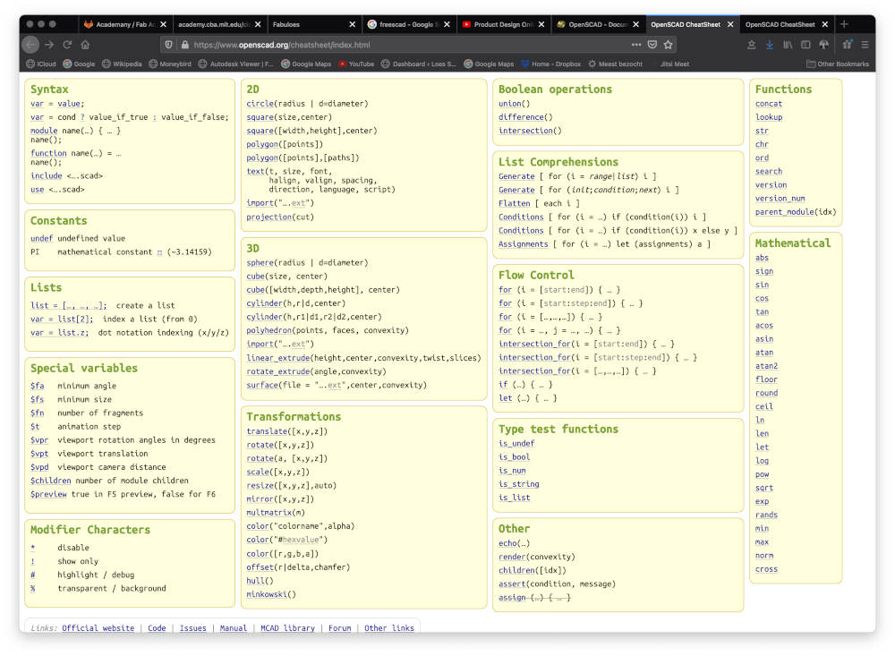Open the MCAD library footer link
895x656 pixels.
[287, 628]
